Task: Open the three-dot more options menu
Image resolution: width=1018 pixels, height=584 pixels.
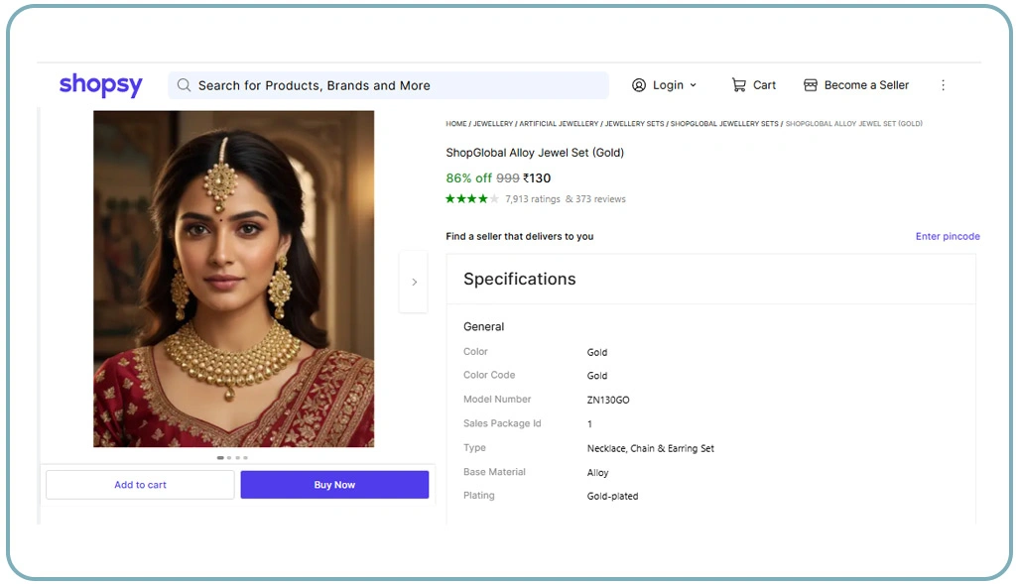Action: click(x=943, y=85)
